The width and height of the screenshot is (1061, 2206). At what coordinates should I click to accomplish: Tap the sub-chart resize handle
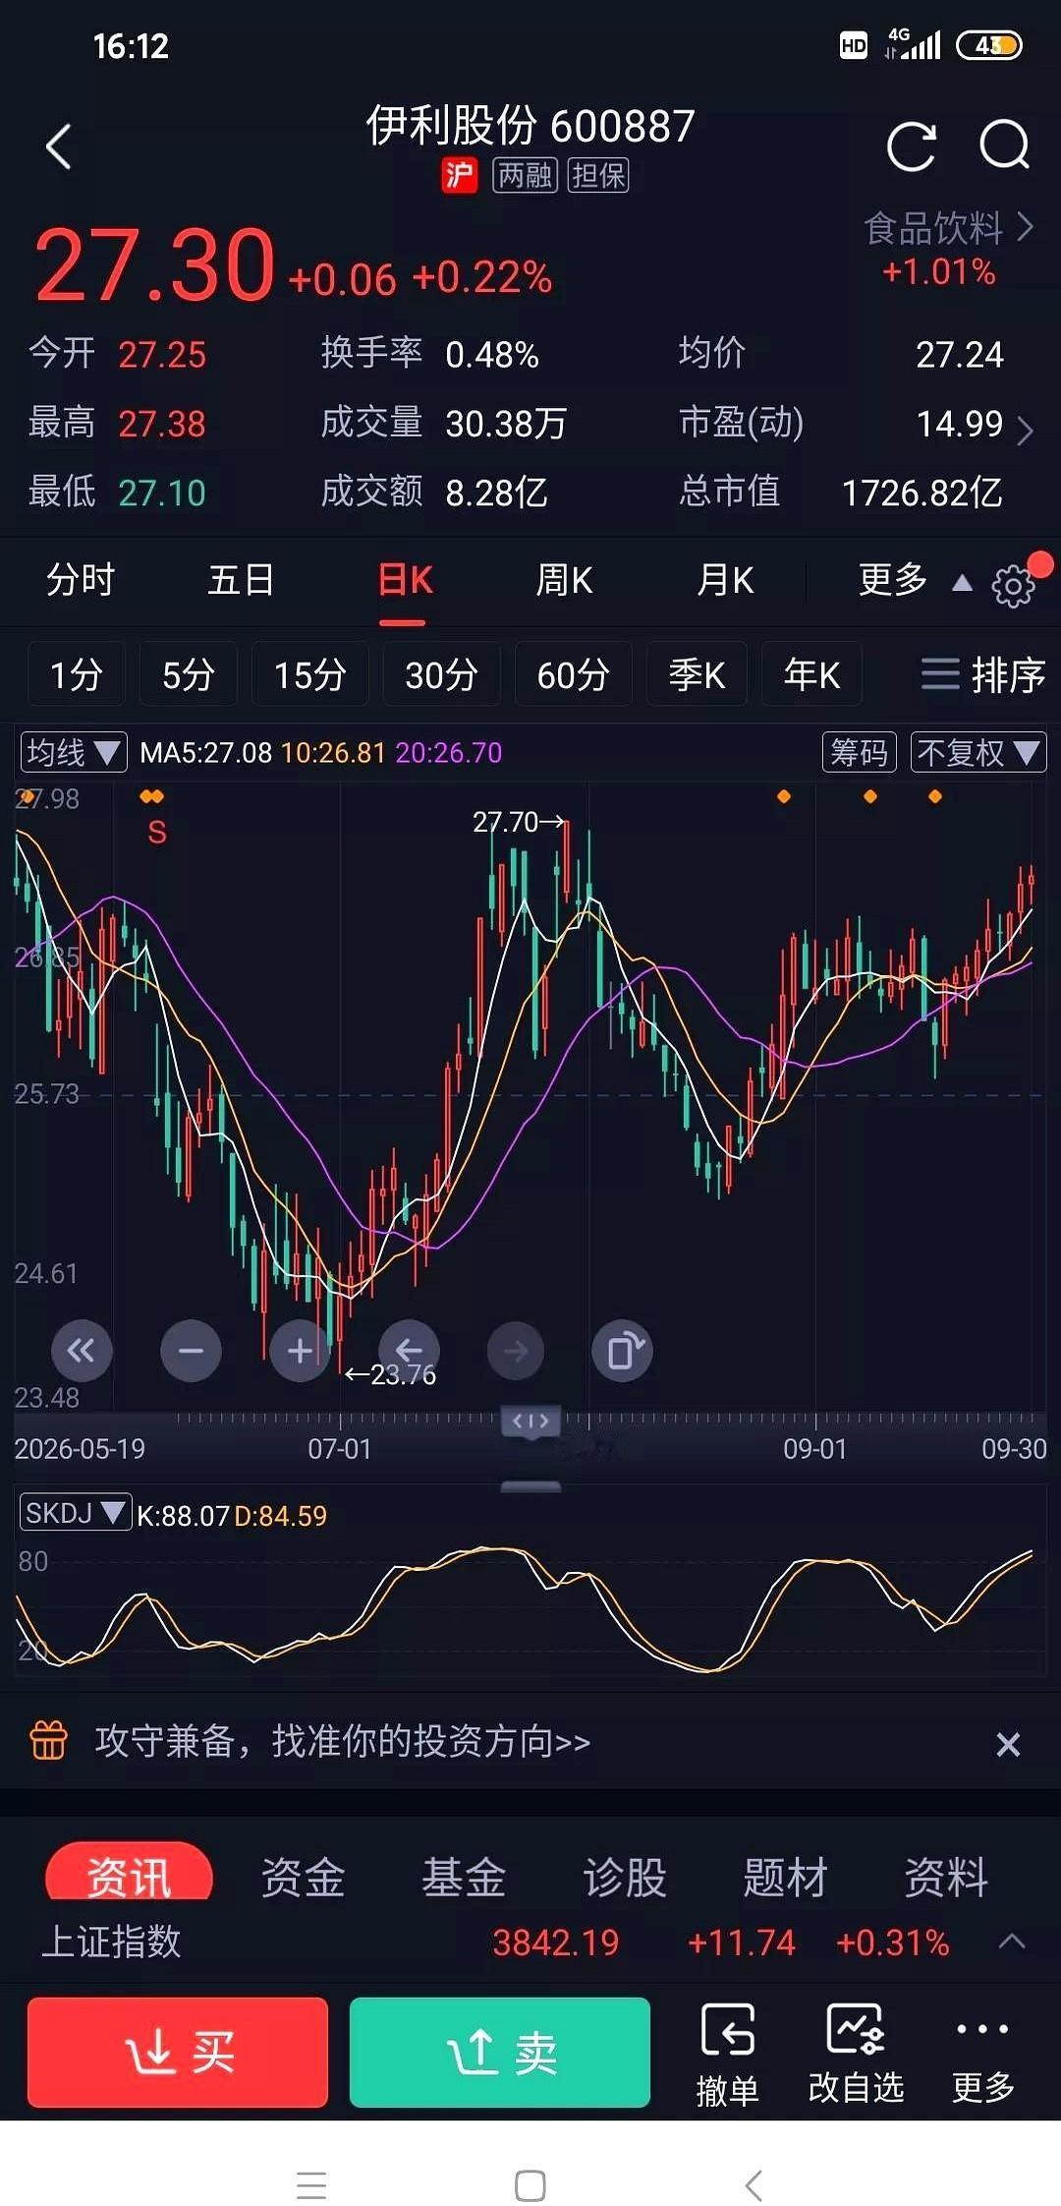click(530, 1486)
